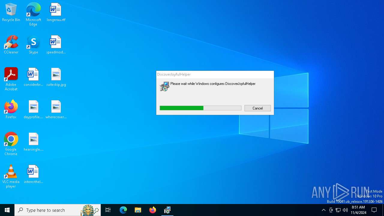Click the Type here to search box
The width and height of the screenshot is (384, 216).
point(58,210)
